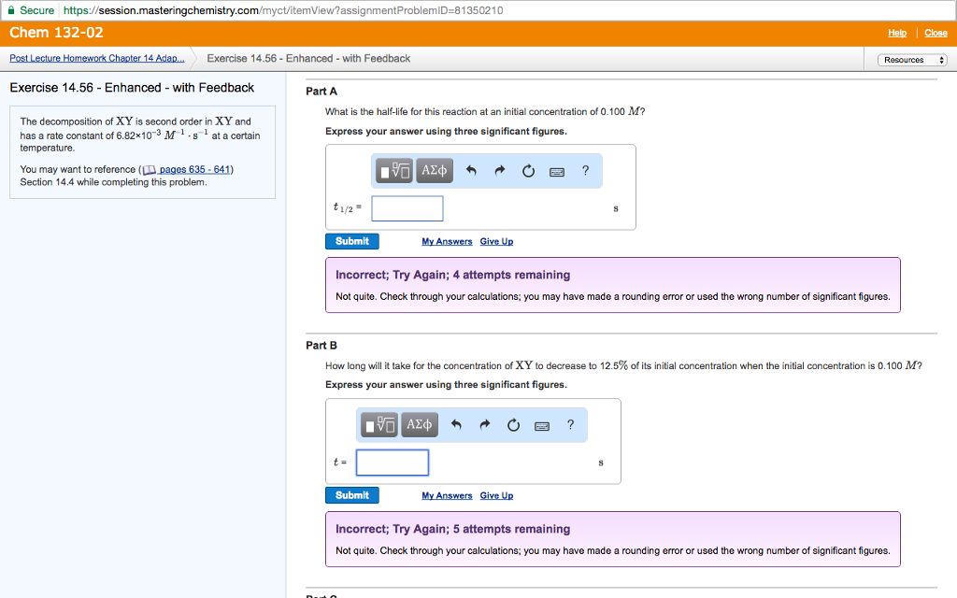Click the t½ half-life input field
Image resolution: width=957 pixels, height=598 pixels.
(x=407, y=208)
